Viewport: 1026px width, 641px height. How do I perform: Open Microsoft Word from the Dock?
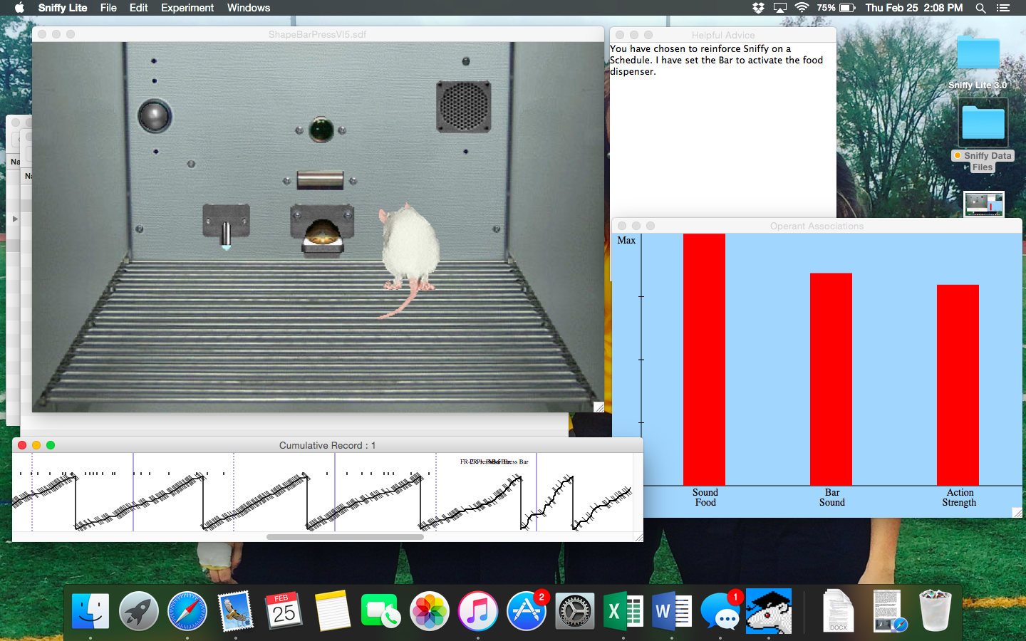point(671,610)
